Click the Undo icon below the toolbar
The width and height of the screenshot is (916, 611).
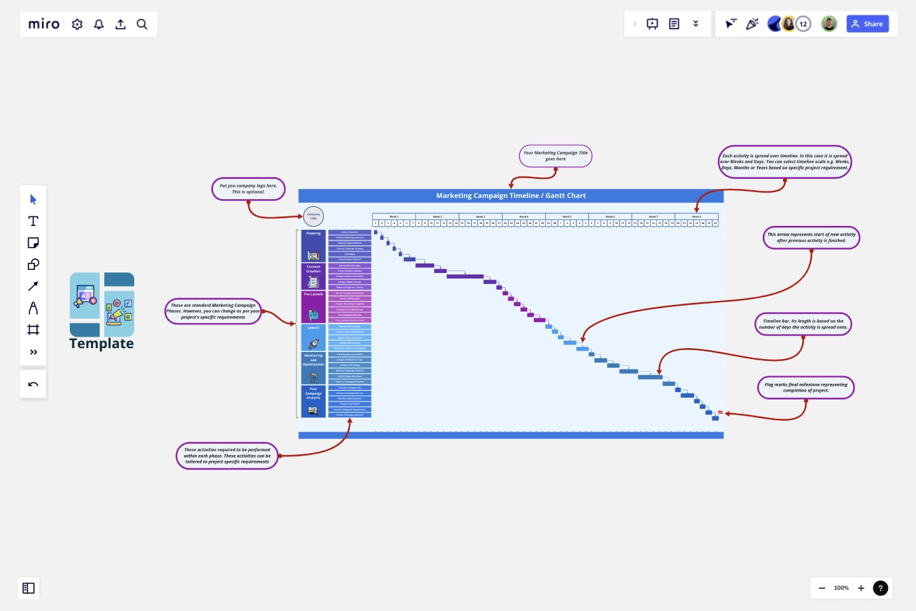pyautogui.click(x=33, y=384)
